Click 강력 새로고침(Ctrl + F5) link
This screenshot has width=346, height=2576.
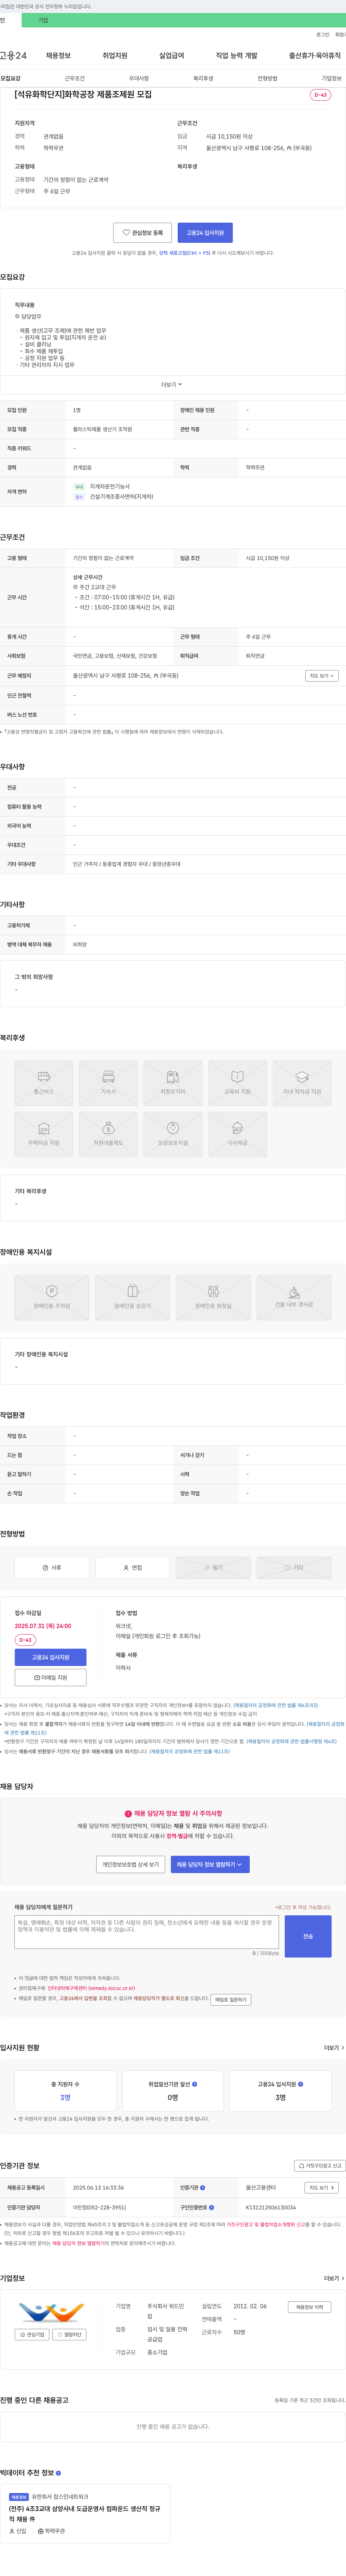pyautogui.click(x=185, y=253)
